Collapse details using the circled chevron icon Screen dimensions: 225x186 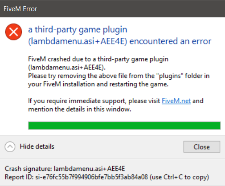pos(10,147)
